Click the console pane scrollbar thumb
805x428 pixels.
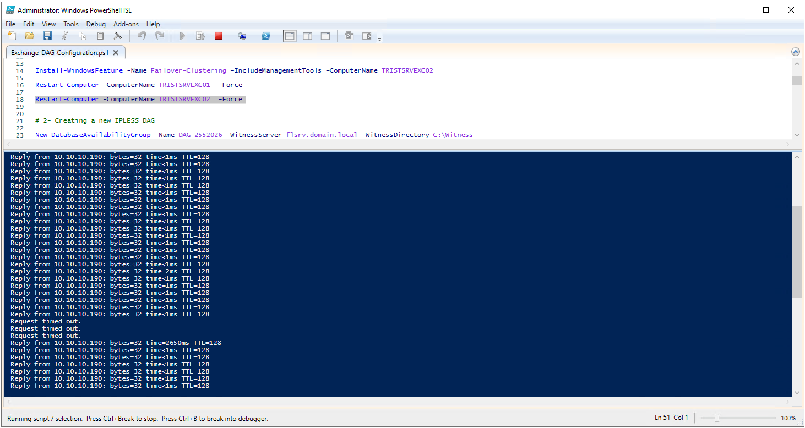pos(797,252)
